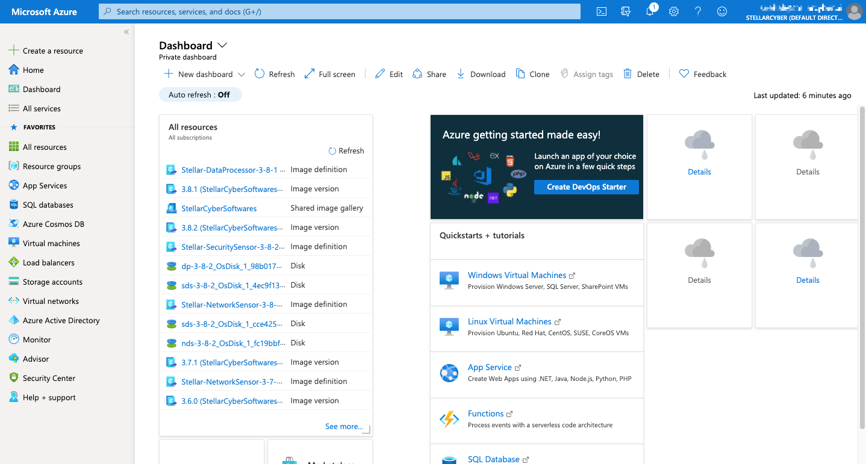Click Refresh in the All resources tile

pos(346,151)
